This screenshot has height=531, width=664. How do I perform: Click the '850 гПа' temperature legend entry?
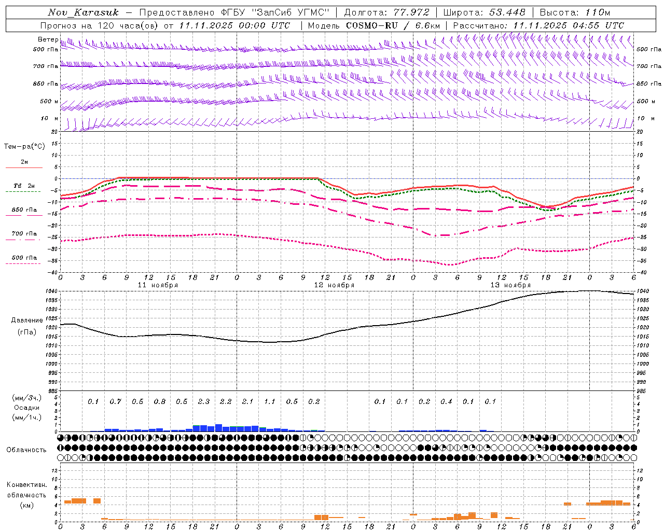pyautogui.click(x=24, y=210)
